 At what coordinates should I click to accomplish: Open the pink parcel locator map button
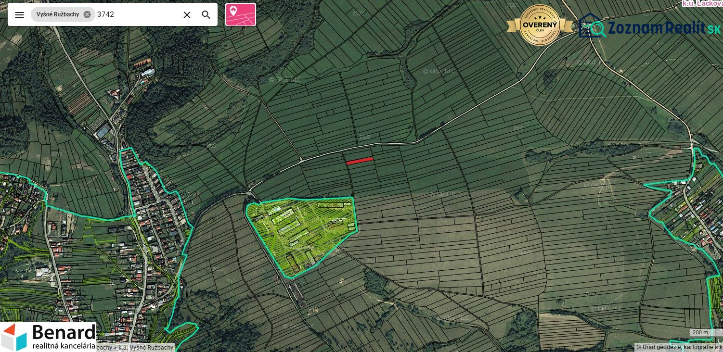click(x=241, y=14)
